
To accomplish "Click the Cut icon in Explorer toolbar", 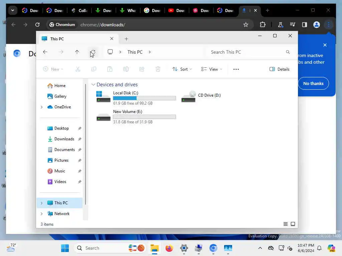I will tap(78, 69).
